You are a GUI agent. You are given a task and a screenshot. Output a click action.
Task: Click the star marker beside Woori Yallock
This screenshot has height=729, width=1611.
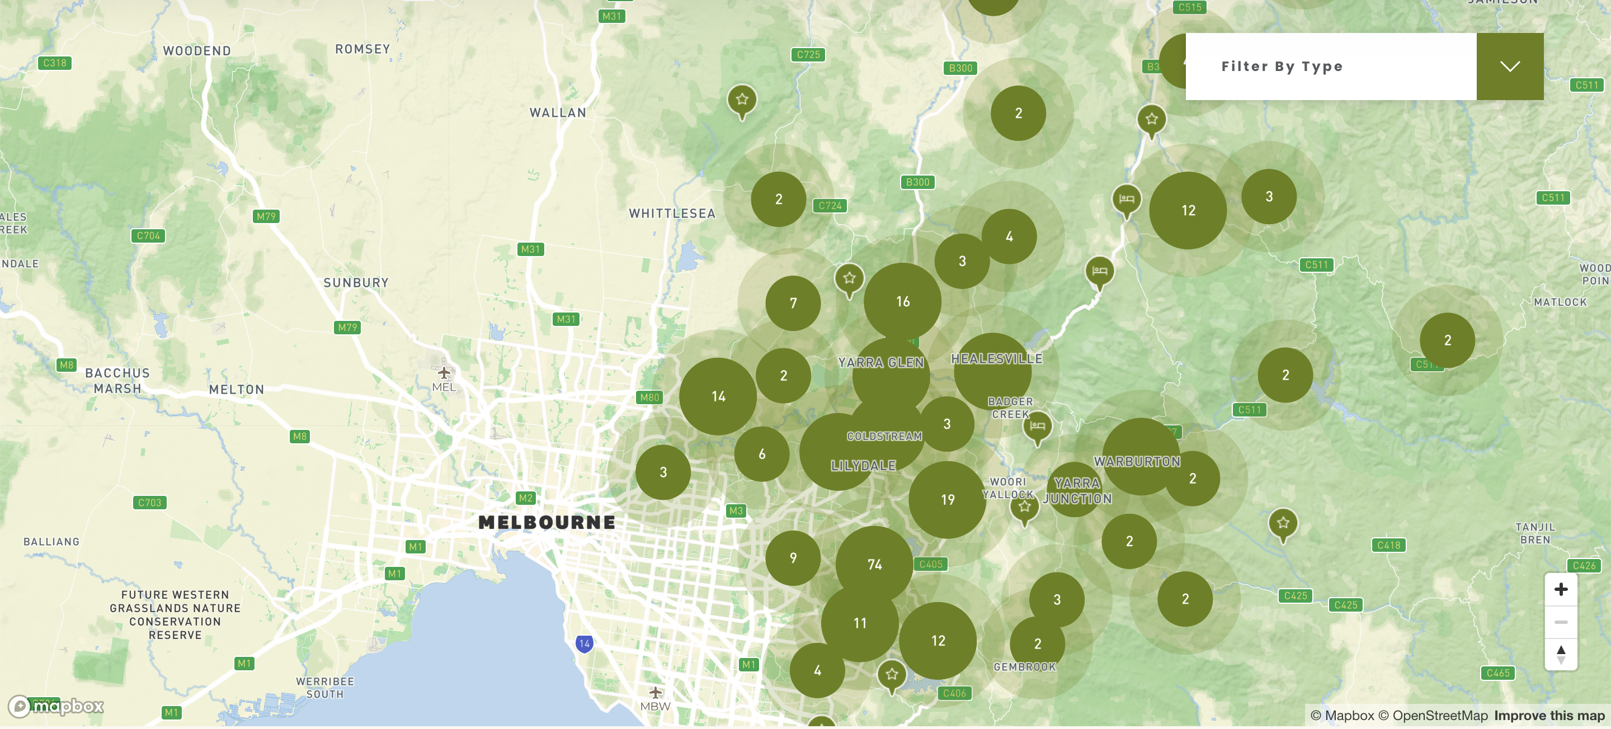[1024, 509]
